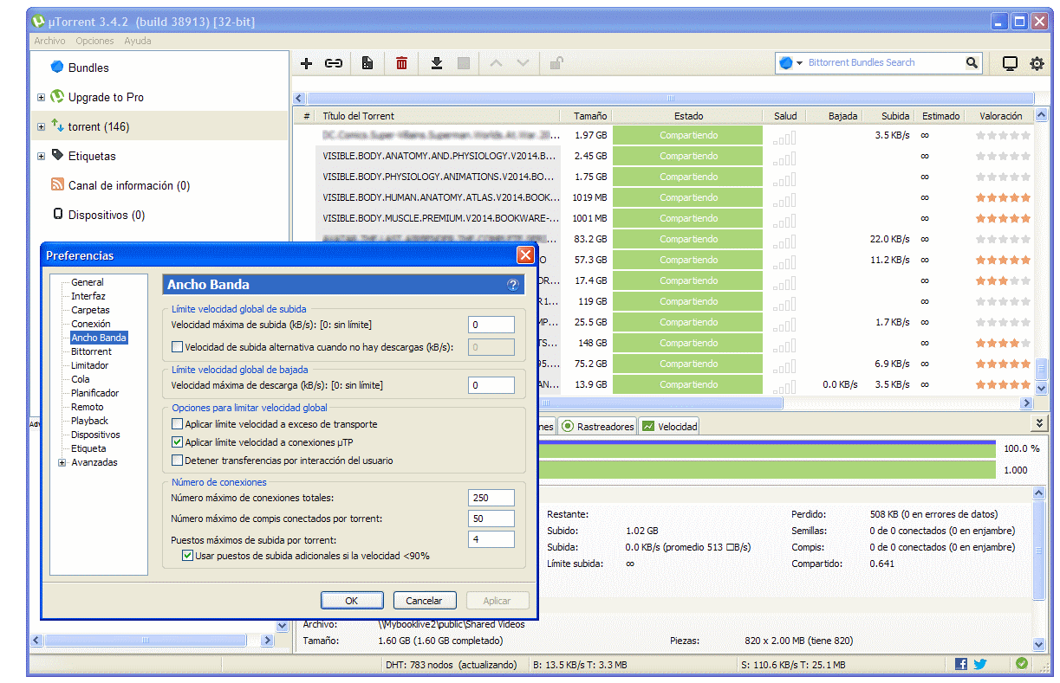Open Facebook icon in status bar
Viewport: 1060px width, 683px height.
(x=961, y=664)
